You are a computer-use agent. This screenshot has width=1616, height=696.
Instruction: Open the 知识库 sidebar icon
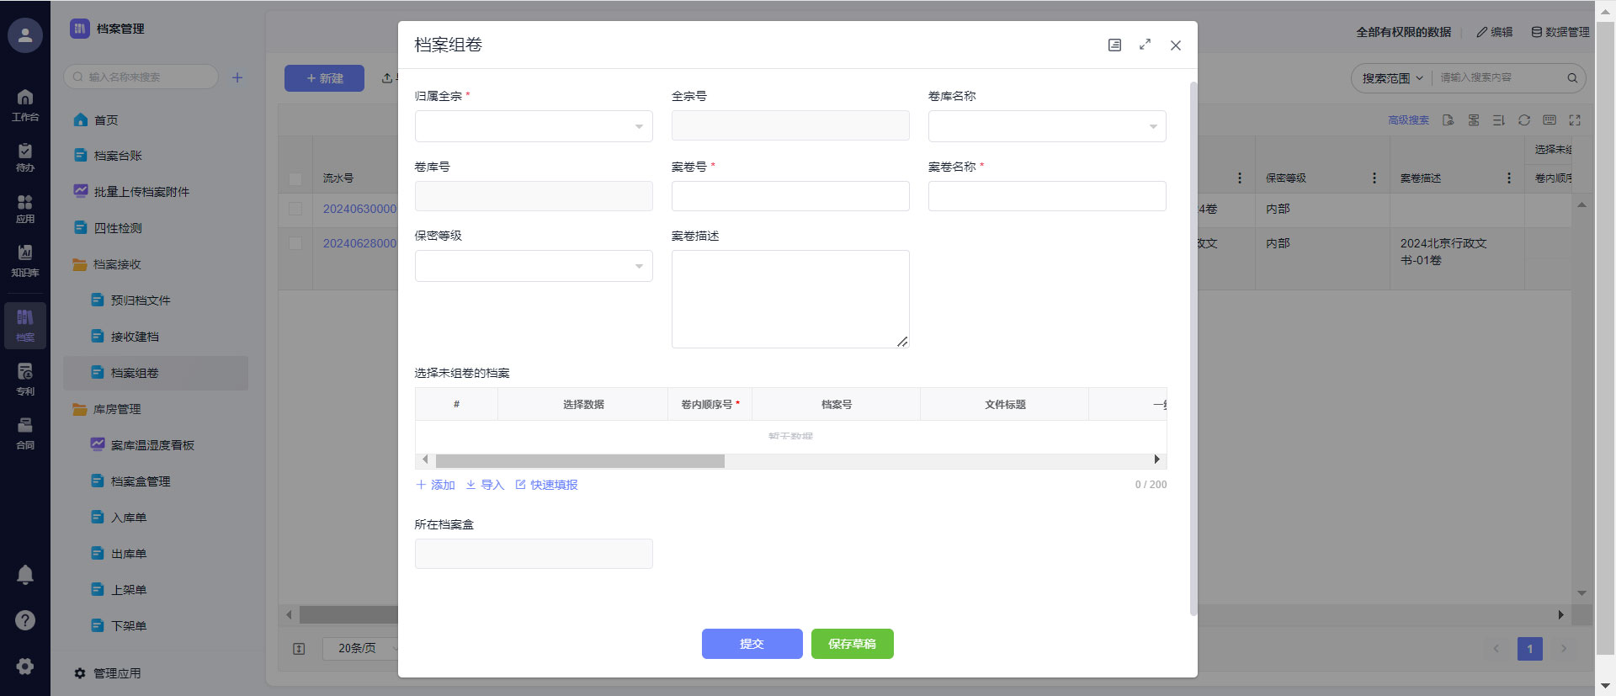pos(25,260)
